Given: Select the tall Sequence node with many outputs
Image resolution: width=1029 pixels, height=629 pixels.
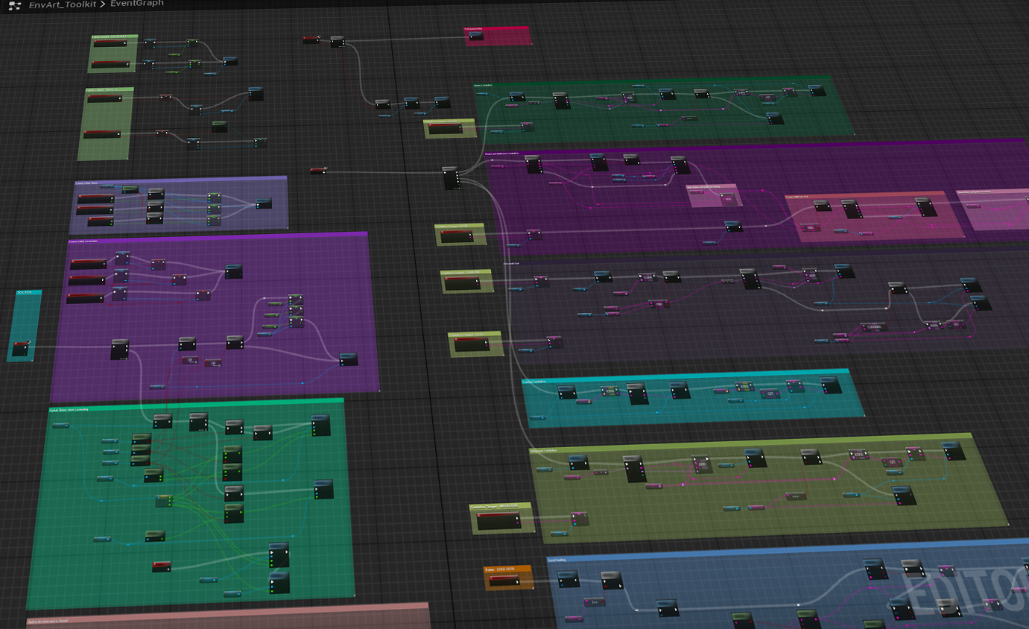Looking at the screenshot, I should (450, 178).
